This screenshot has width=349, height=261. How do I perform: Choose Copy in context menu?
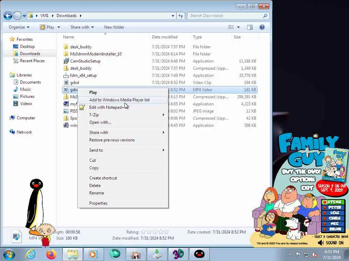[x=123, y=168]
